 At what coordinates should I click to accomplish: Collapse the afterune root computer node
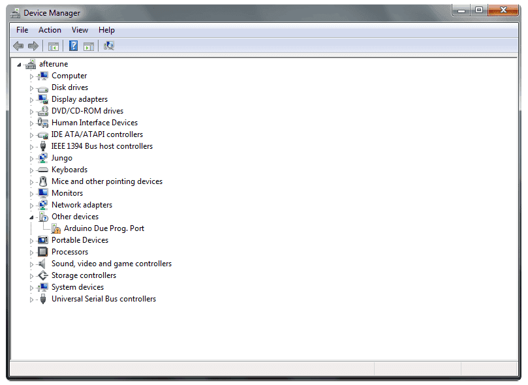(x=19, y=65)
